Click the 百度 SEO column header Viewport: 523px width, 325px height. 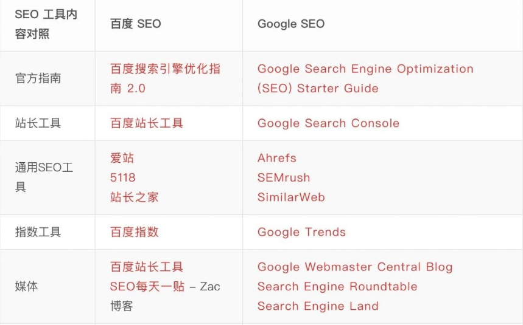(x=135, y=24)
